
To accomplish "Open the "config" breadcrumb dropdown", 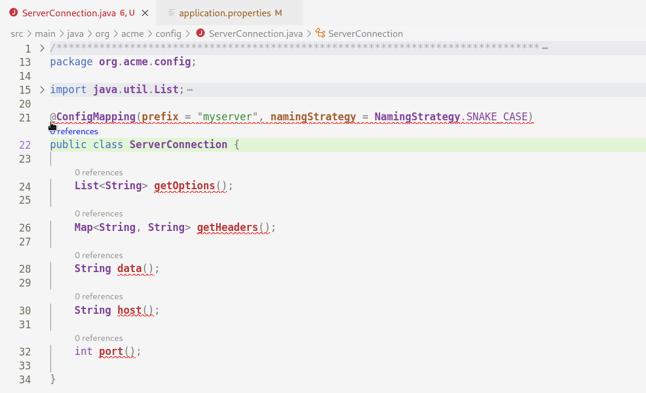I will click(x=168, y=33).
